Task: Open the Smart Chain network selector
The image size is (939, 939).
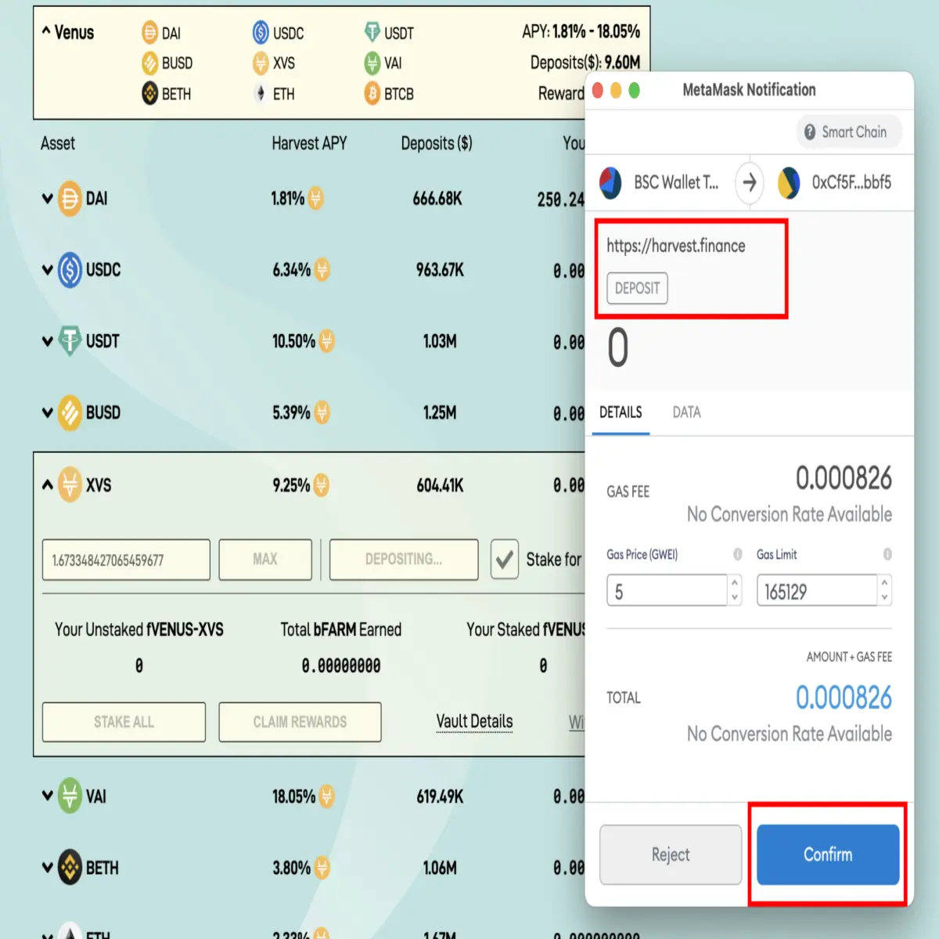Action: tap(849, 132)
